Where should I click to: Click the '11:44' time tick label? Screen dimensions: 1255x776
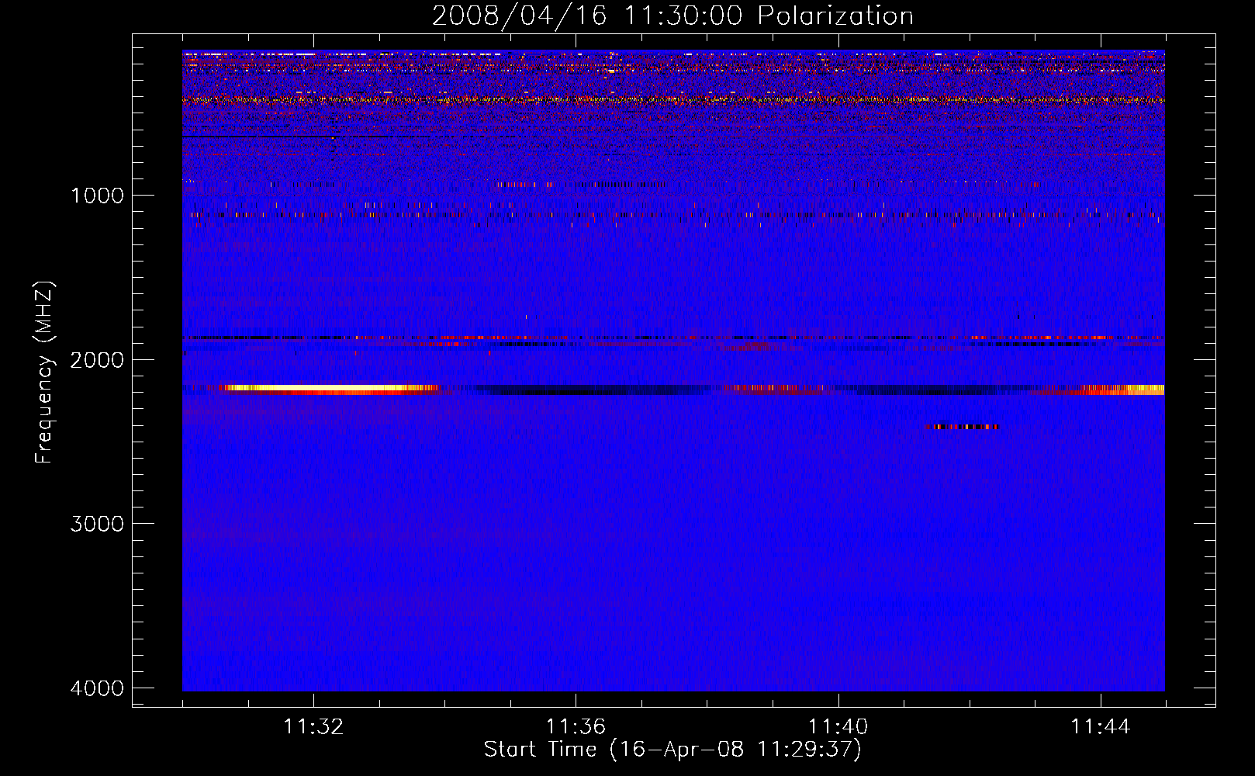point(1101,726)
